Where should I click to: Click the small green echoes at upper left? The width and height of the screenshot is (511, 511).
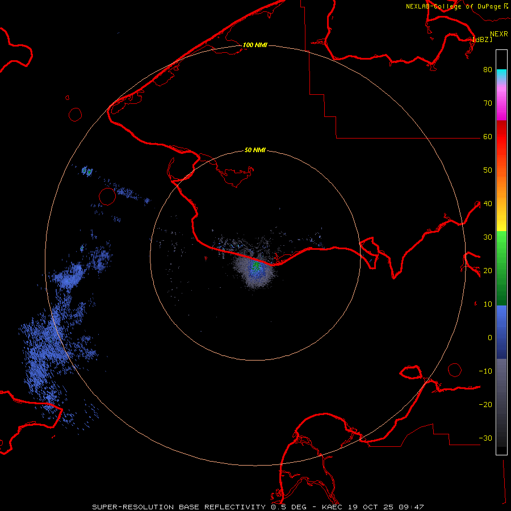coord(87,171)
